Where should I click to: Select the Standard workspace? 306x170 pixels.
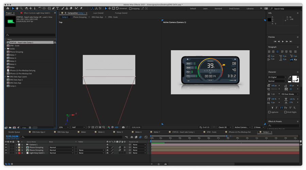point(218,8)
